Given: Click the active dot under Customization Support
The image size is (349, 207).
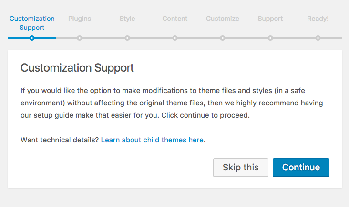Looking at the screenshot, I should (x=32, y=38).
